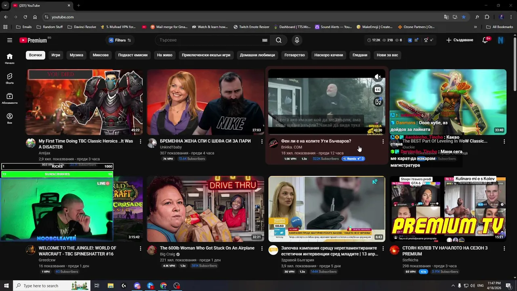Select the Музика filter chip
The height and width of the screenshot is (291, 517).
[x=76, y=55]
